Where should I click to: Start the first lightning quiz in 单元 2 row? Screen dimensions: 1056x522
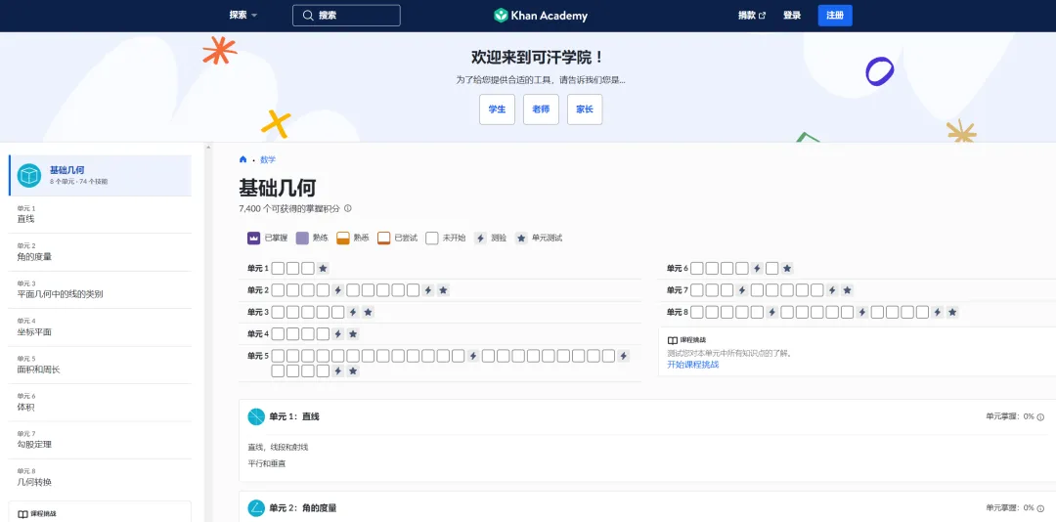tap(338, 290)
